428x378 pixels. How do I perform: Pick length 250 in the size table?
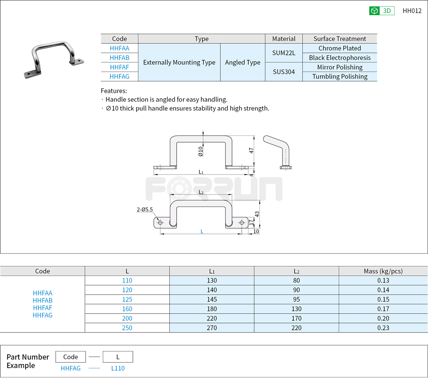(x=127, y=328)
